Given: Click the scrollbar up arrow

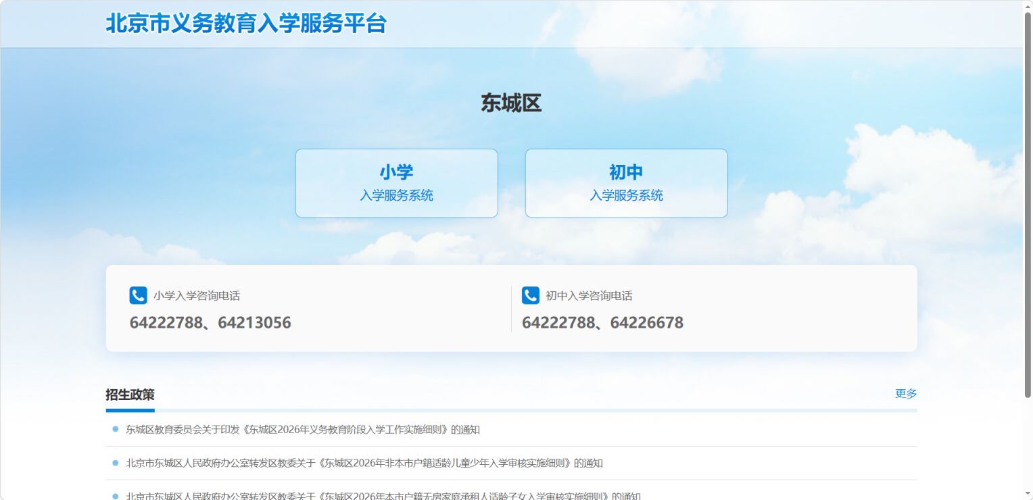Looking at the screenshot, I should point(1028,5).
